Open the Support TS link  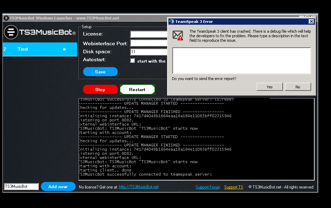pos(234,187)
